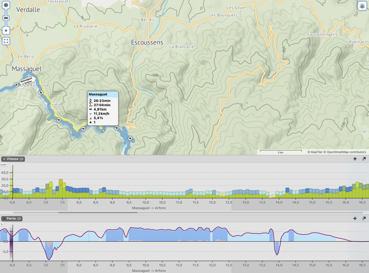Click the Massaguel -> Arfons segment label under Pente
This screenshot has width=369, height=273.
click(149, 270)
